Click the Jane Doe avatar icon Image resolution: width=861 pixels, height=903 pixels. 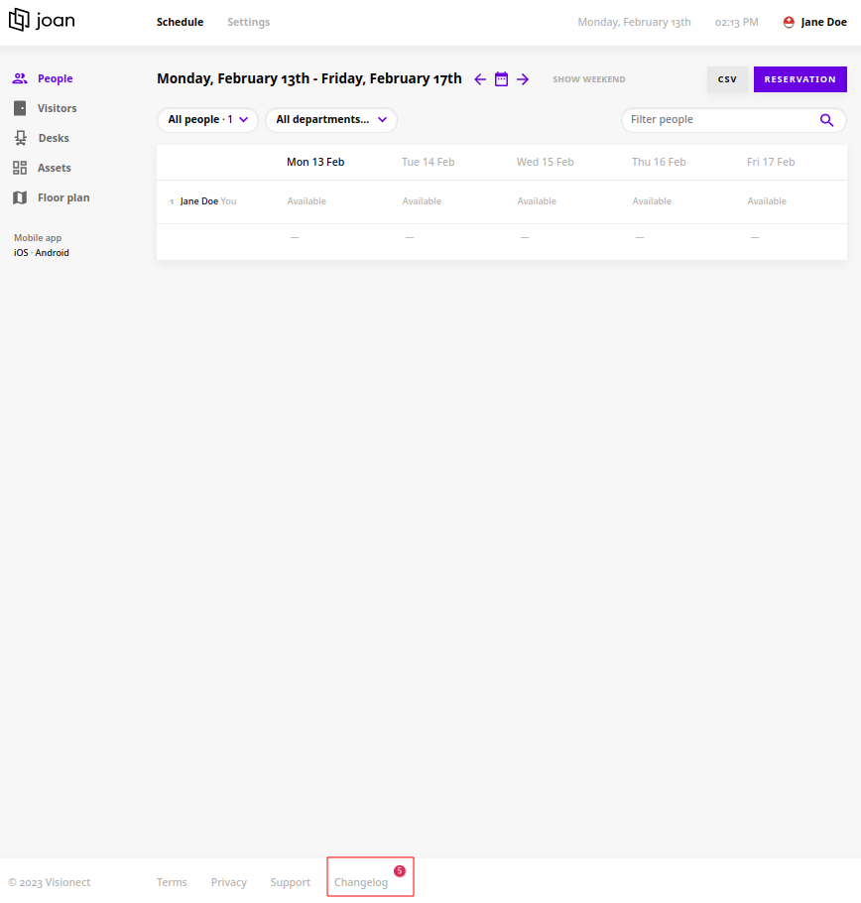(x=789, y=22)
